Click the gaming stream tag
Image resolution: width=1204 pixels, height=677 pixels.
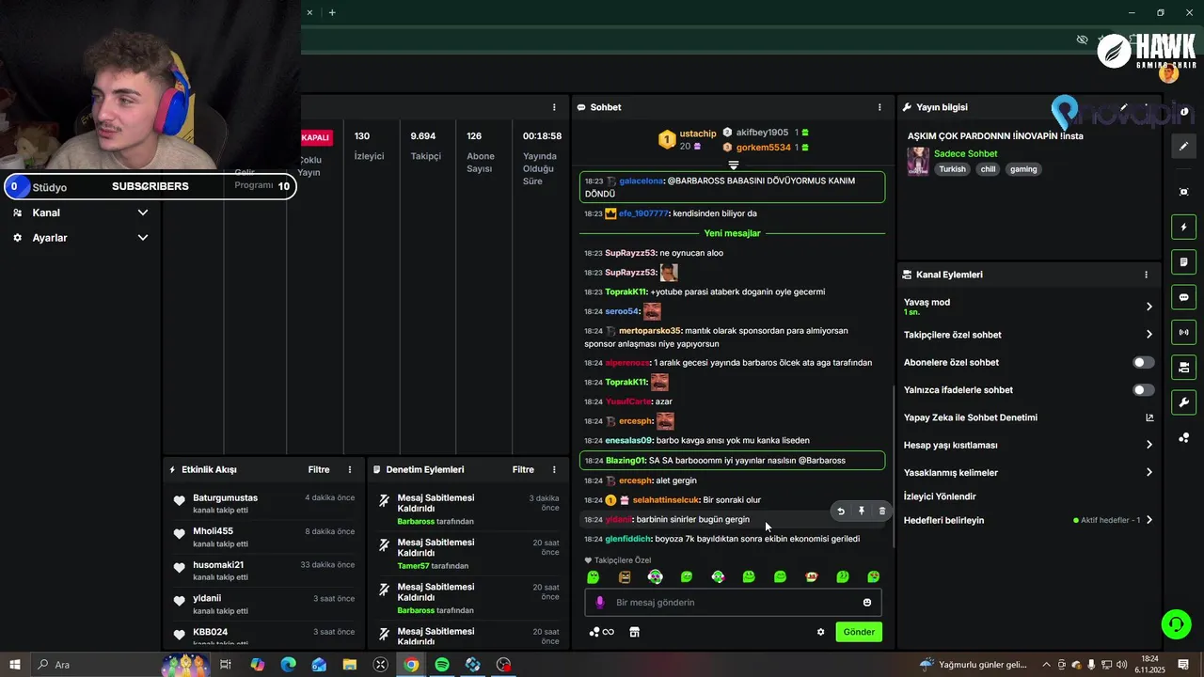1023,169
